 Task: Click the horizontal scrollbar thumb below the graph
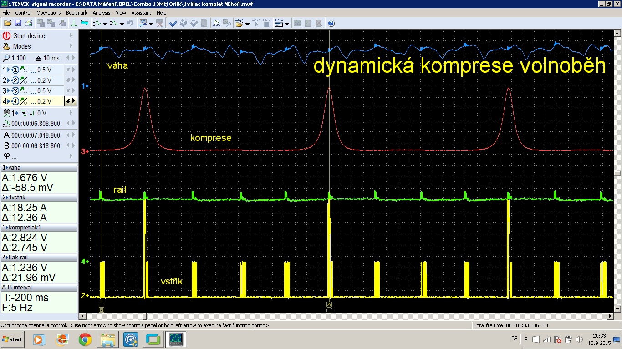pyautogui.click(x=145, y=316)
